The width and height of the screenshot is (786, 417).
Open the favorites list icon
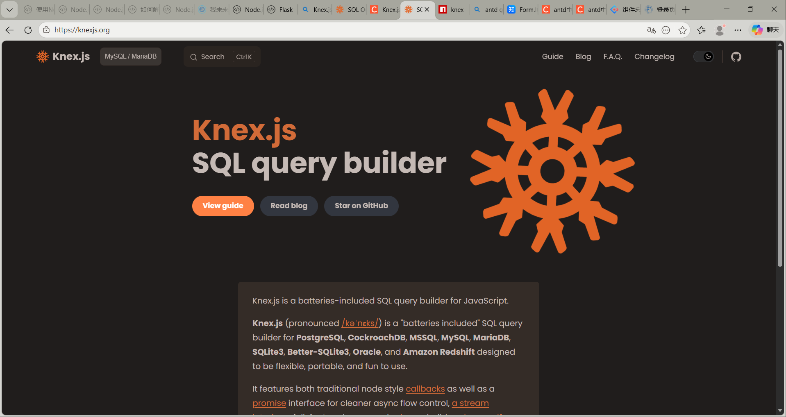point(701,30)
